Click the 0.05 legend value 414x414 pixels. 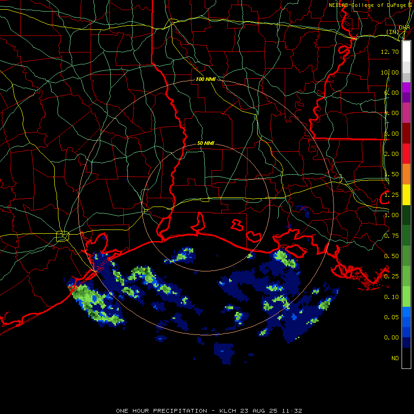pyautogui.click(x=391, y=317)
